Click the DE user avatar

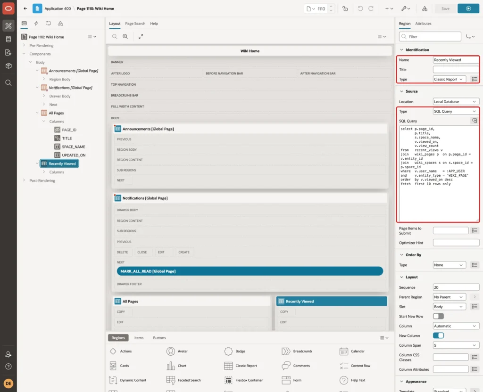pyautogui.click(x=8, y=384)
